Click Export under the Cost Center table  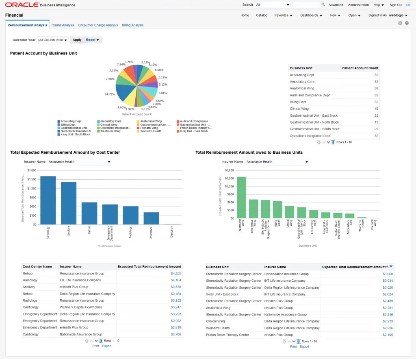tap(107, 346)
